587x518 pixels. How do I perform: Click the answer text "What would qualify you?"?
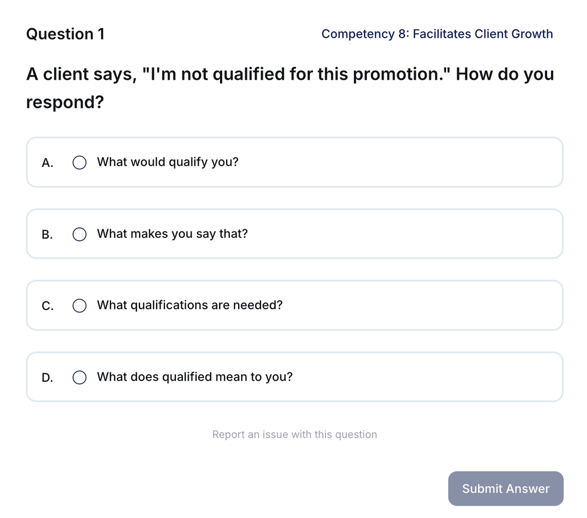coord(168,162)
